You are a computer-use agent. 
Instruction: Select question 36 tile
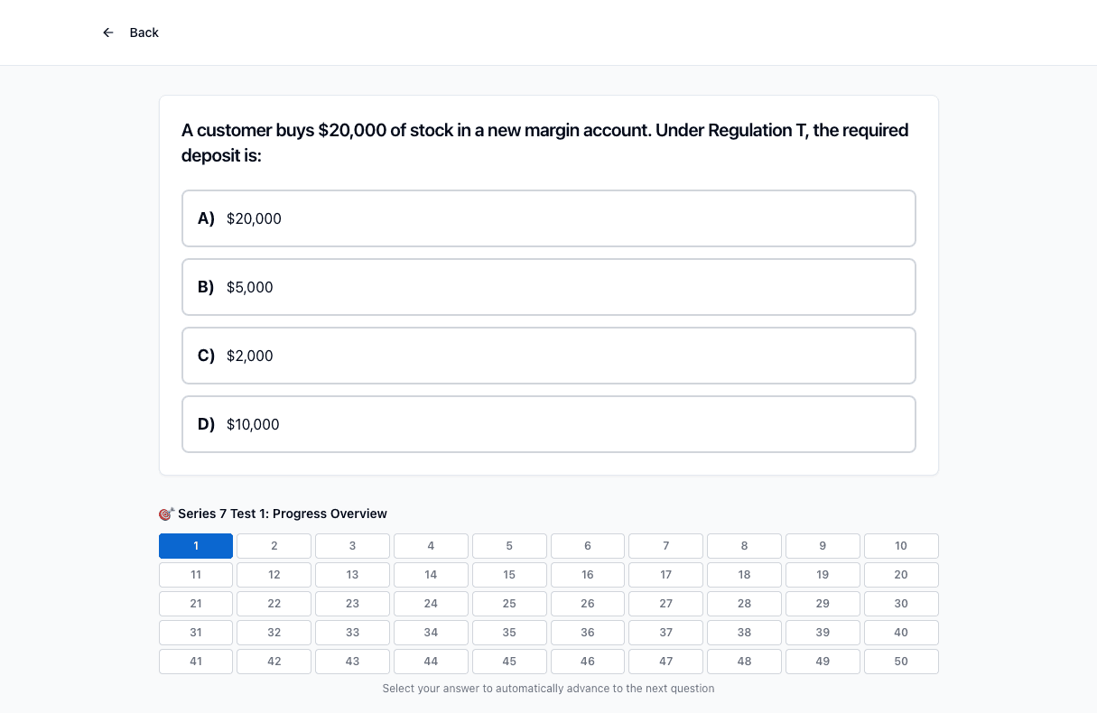[x=588, y=633]
